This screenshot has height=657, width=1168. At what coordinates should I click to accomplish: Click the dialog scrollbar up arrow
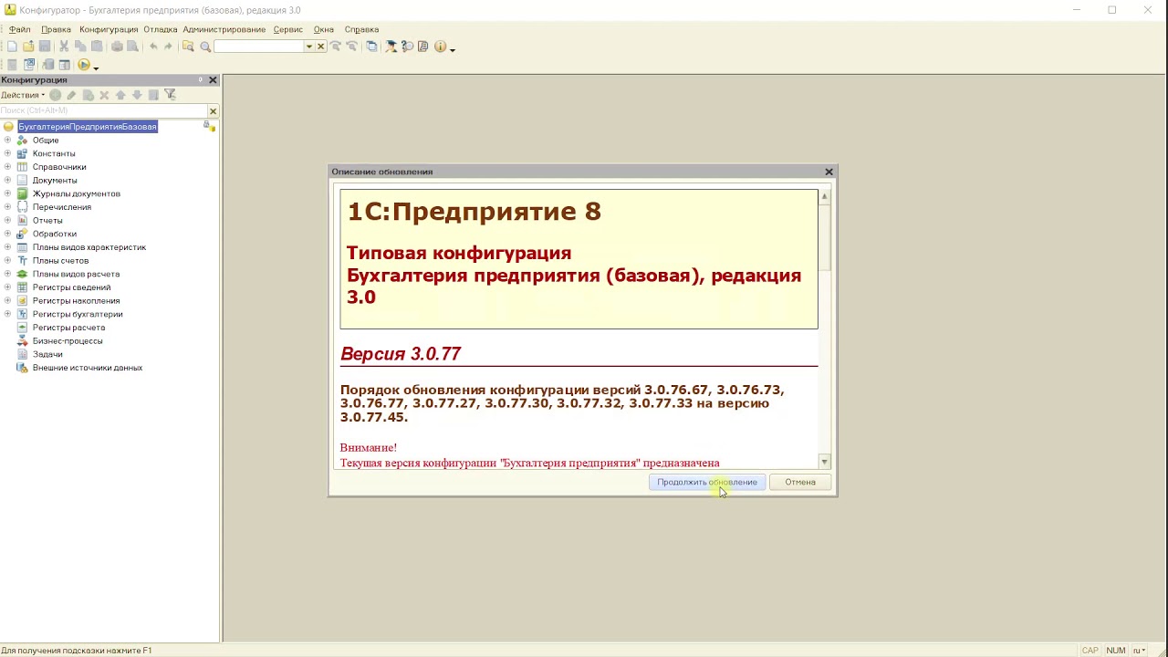coord(824,196)
